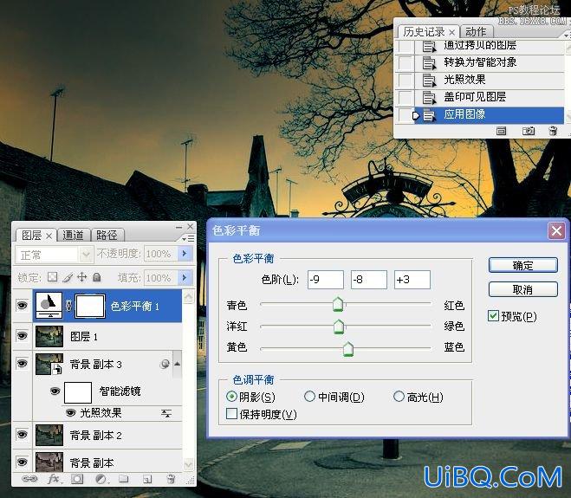
Task: Click the 图层 1 thumbnail
Action: coord(49,336)
